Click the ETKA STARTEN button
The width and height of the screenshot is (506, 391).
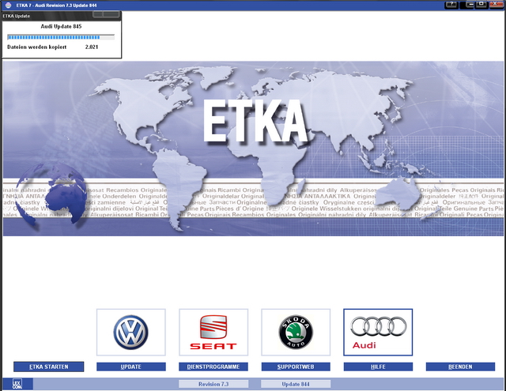(49, 367)
